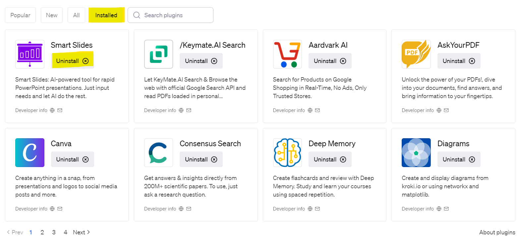The image size is (521, 242).
Task: Click the Canva title text
Action: pyautogui.click(x=61, y=144)
